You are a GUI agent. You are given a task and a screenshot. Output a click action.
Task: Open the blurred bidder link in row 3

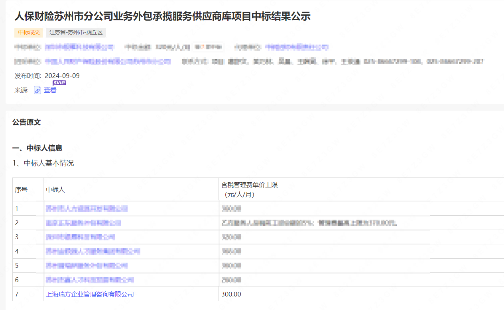pos(81,237)
